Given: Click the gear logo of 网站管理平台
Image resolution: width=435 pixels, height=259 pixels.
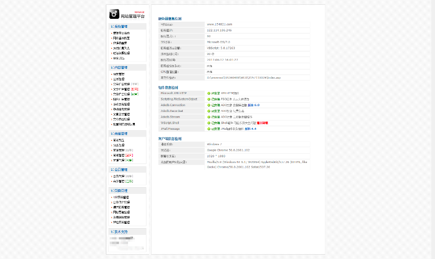Looking at the screenshot, I should point(114,14).
